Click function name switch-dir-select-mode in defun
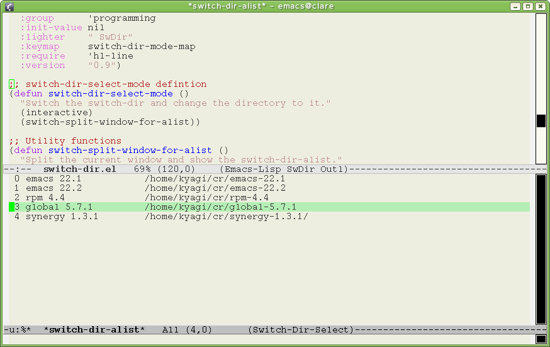 111,94
